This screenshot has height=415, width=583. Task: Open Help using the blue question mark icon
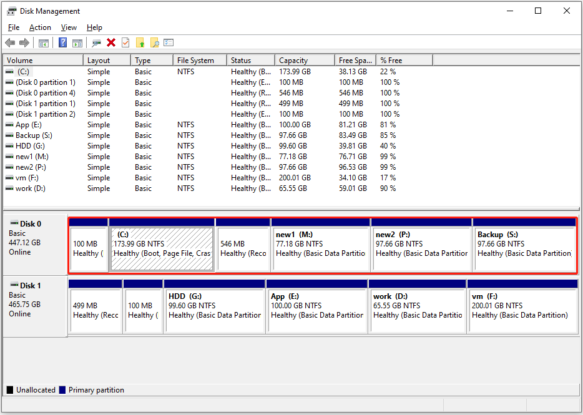point(62,42)
